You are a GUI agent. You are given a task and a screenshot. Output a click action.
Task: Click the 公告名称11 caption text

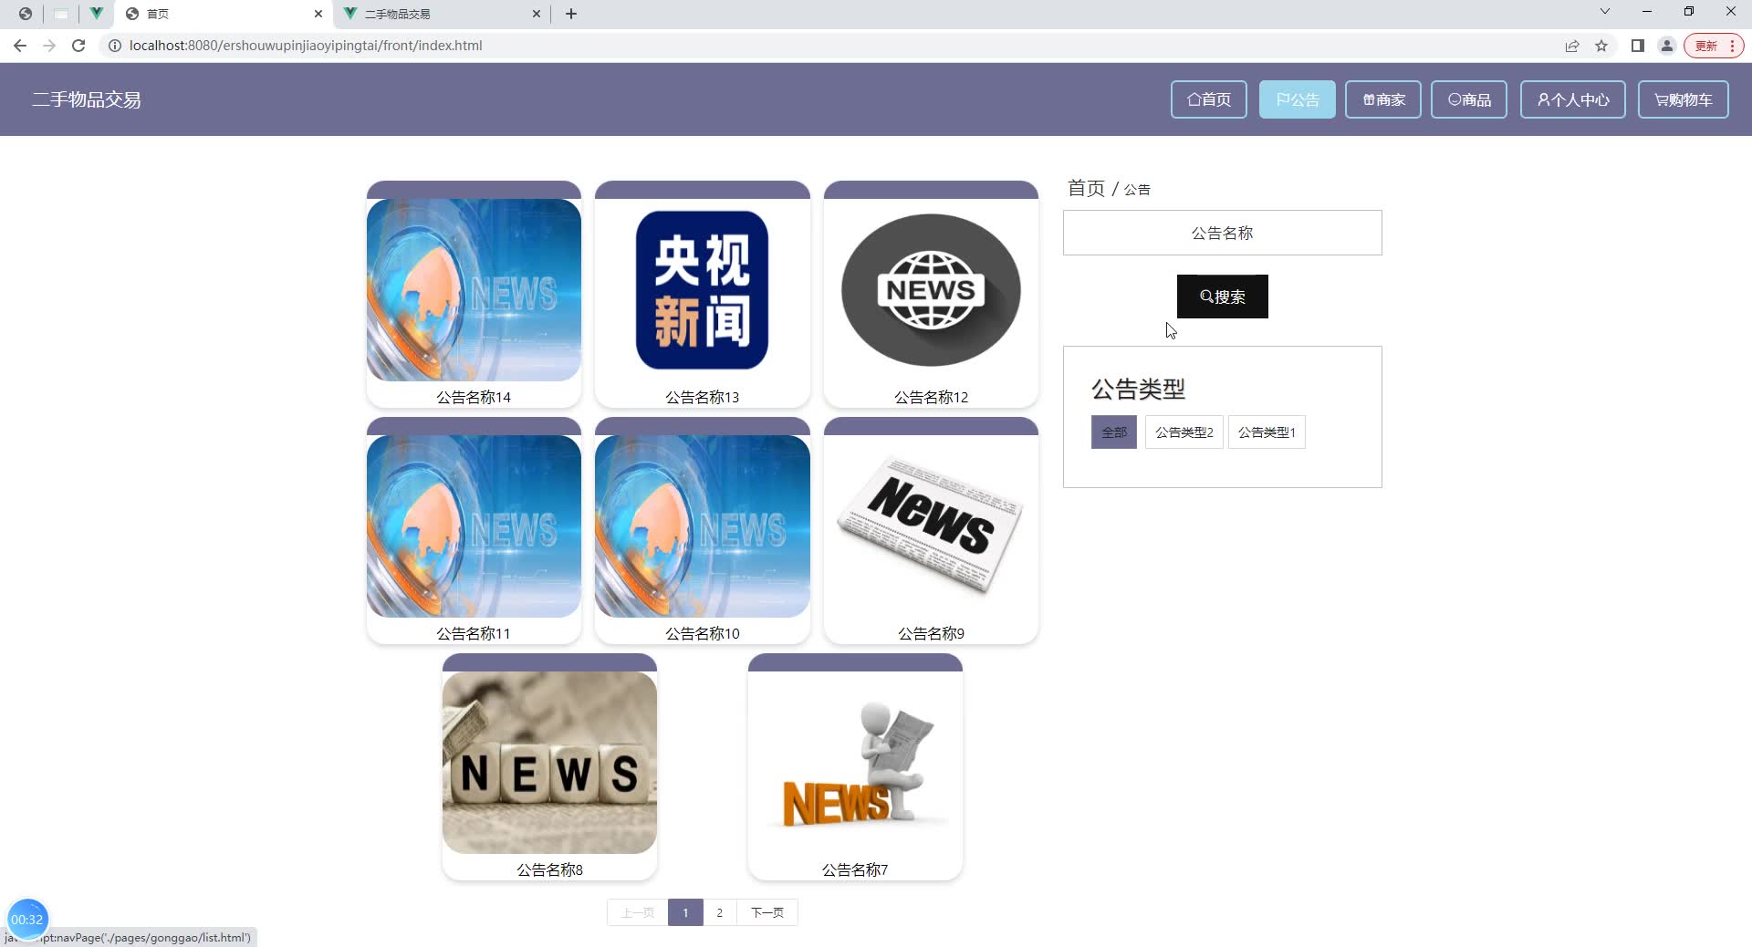point(474,634)
